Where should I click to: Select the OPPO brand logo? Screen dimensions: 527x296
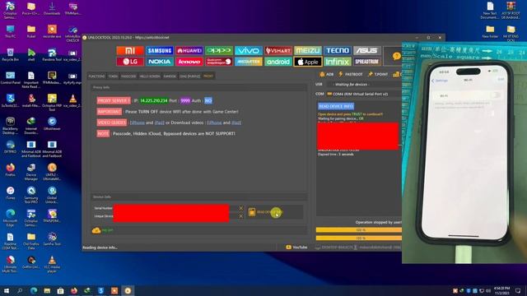pos(219,51)
